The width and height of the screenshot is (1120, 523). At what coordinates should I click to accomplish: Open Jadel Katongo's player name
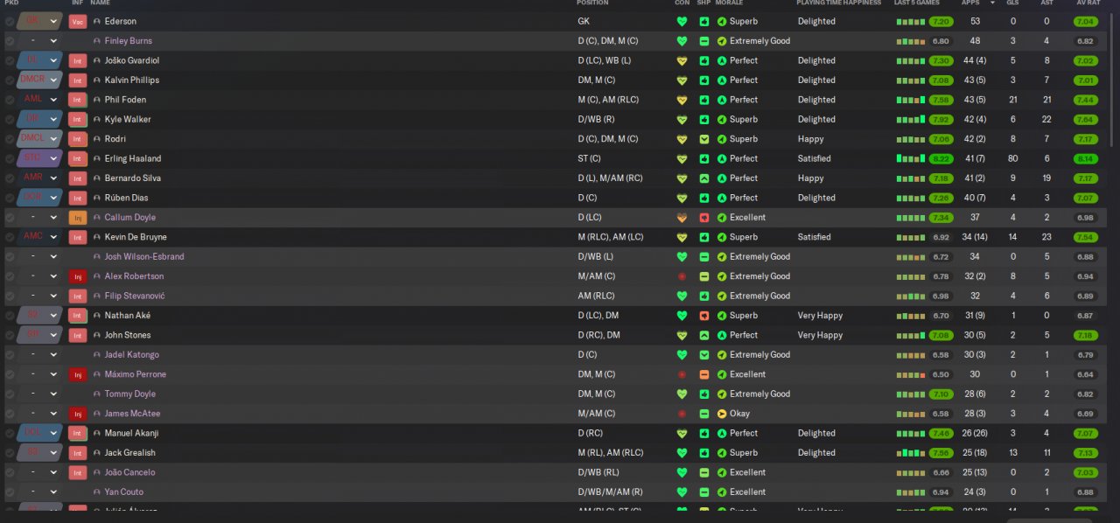(x=131, y=354)
